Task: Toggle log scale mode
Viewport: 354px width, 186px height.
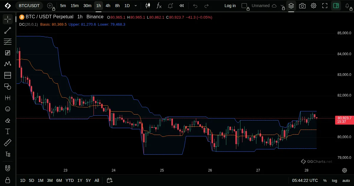Action: point(335,180)
